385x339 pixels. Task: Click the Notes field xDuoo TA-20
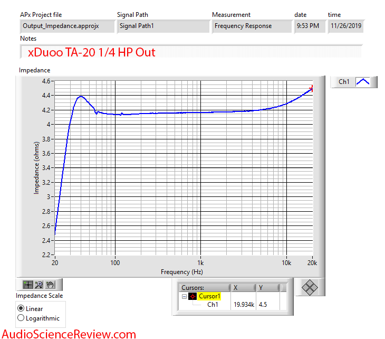191,52
